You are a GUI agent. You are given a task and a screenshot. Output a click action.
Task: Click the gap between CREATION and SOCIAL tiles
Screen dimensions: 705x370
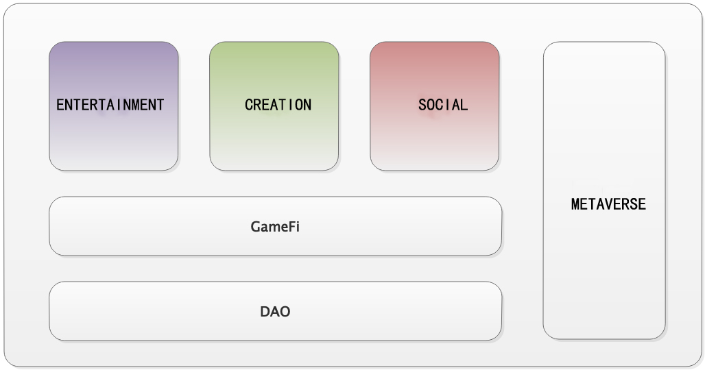click(x=355, y=106)
